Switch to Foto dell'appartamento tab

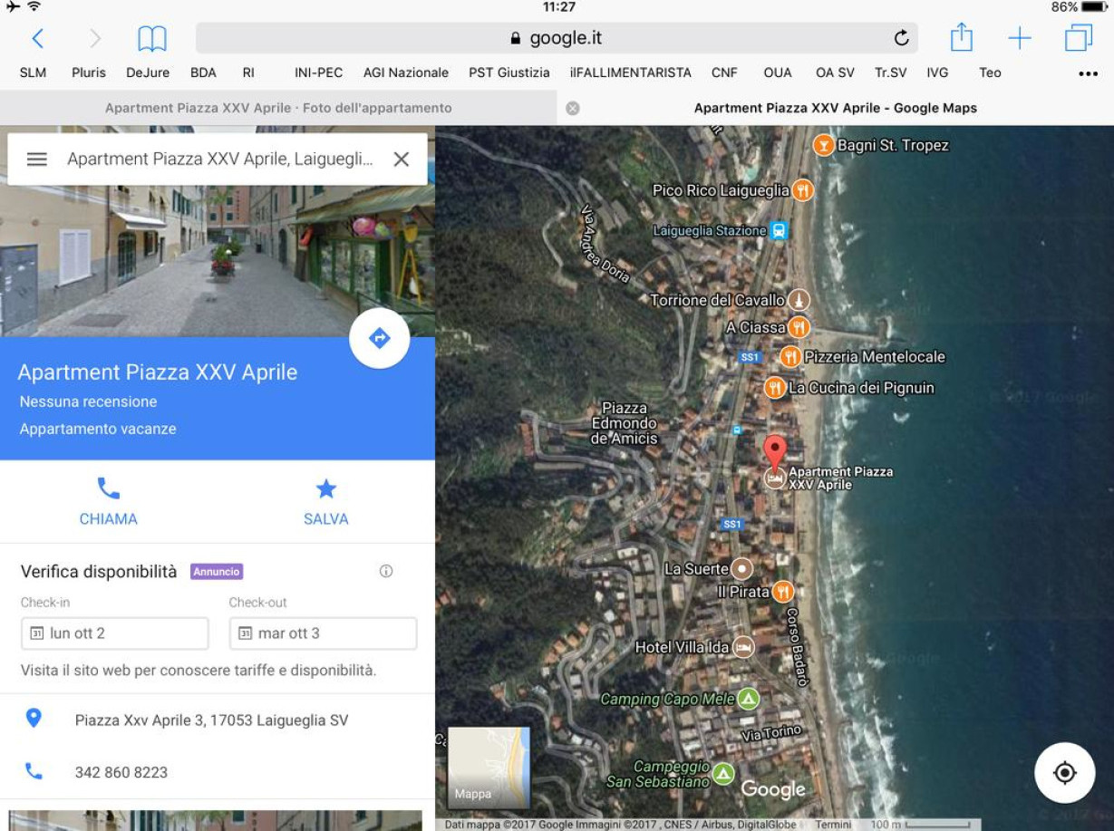[x=278, y=108]
